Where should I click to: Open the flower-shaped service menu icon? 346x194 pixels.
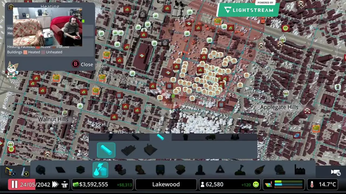tap(120, 170)
